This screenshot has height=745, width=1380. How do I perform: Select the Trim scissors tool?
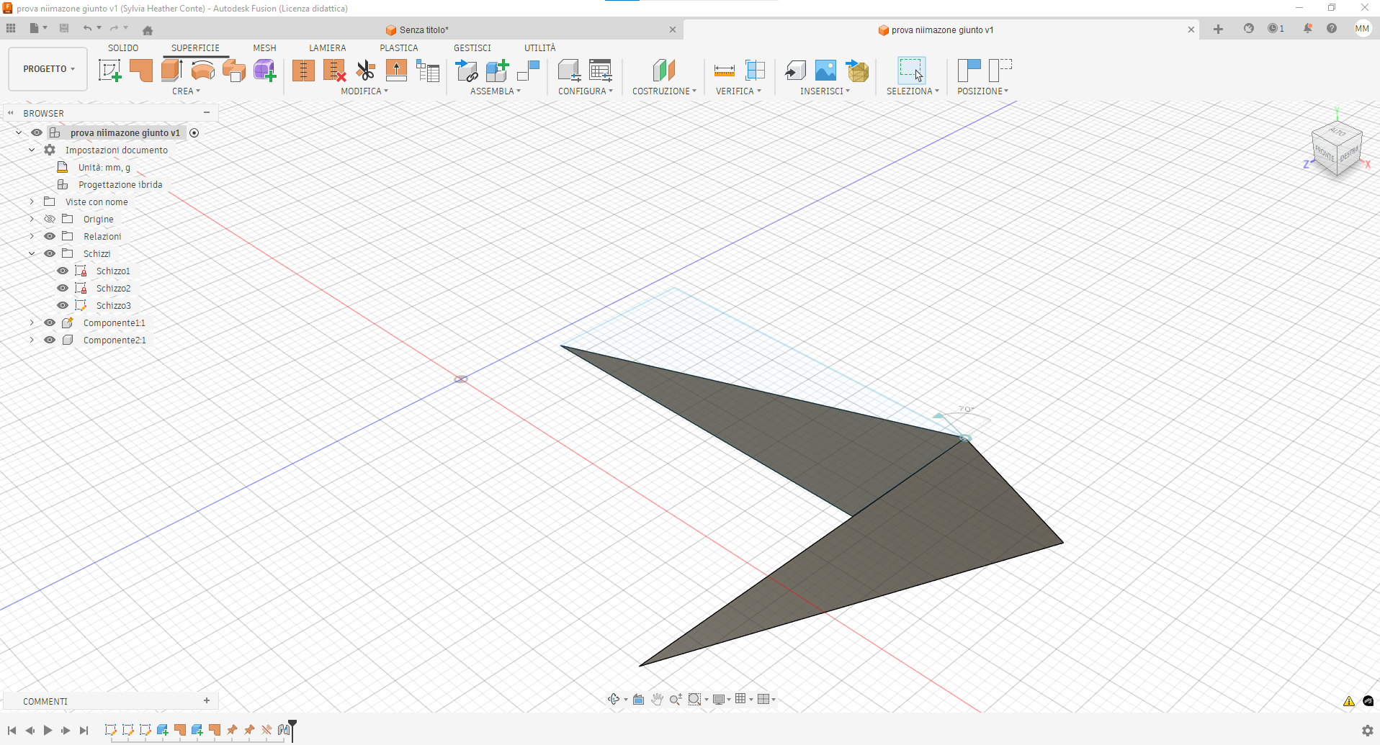click(x=366, y=71)
